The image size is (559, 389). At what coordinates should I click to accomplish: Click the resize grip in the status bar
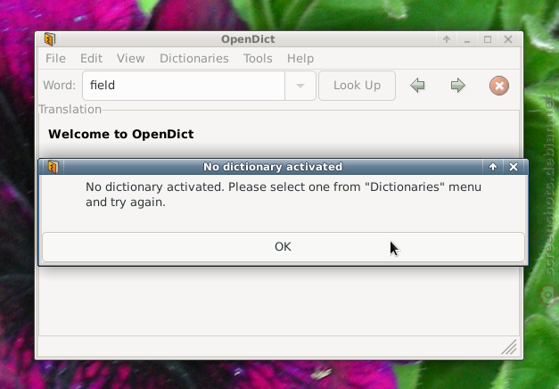[x=509, y=347]
